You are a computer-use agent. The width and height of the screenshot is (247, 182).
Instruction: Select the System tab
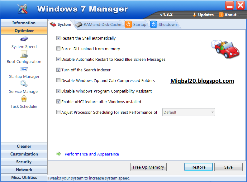(x=61, y=25)
